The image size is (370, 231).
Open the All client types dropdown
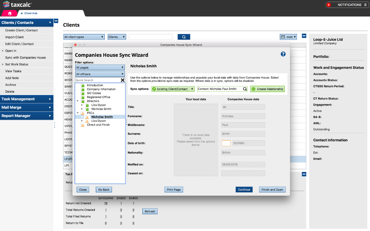(84, 37)
